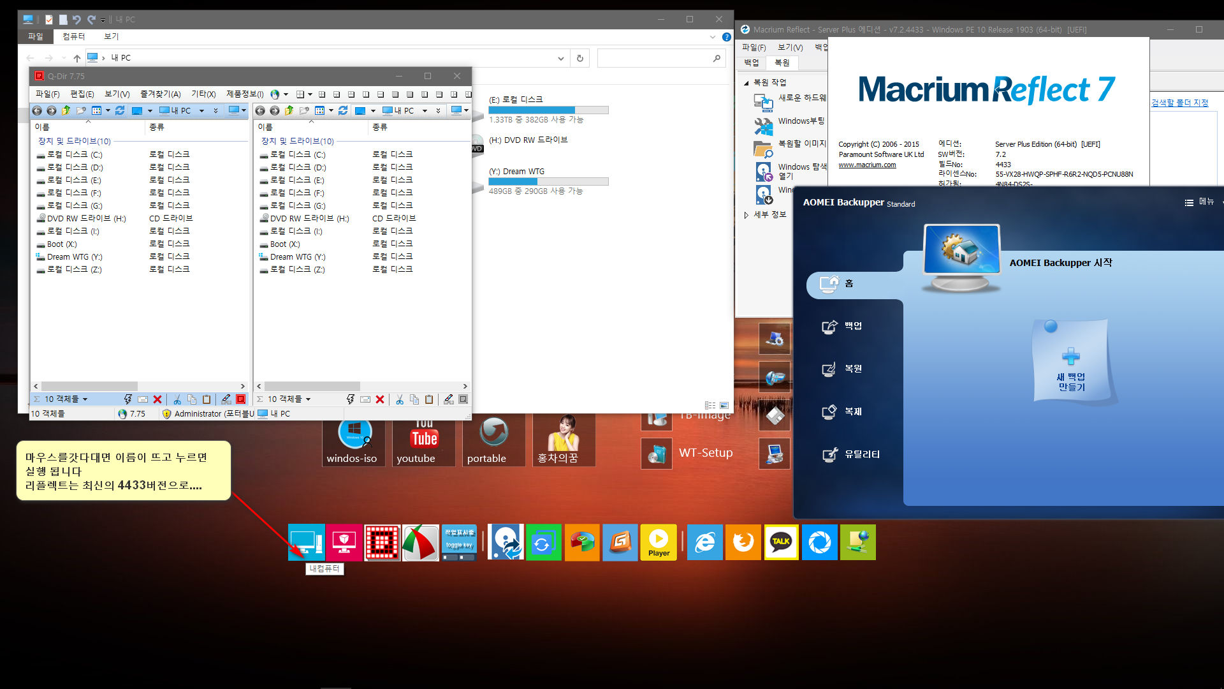Select 복원 tab in Macrium Reflect
1224x689 pixels.
pos(782,63)
